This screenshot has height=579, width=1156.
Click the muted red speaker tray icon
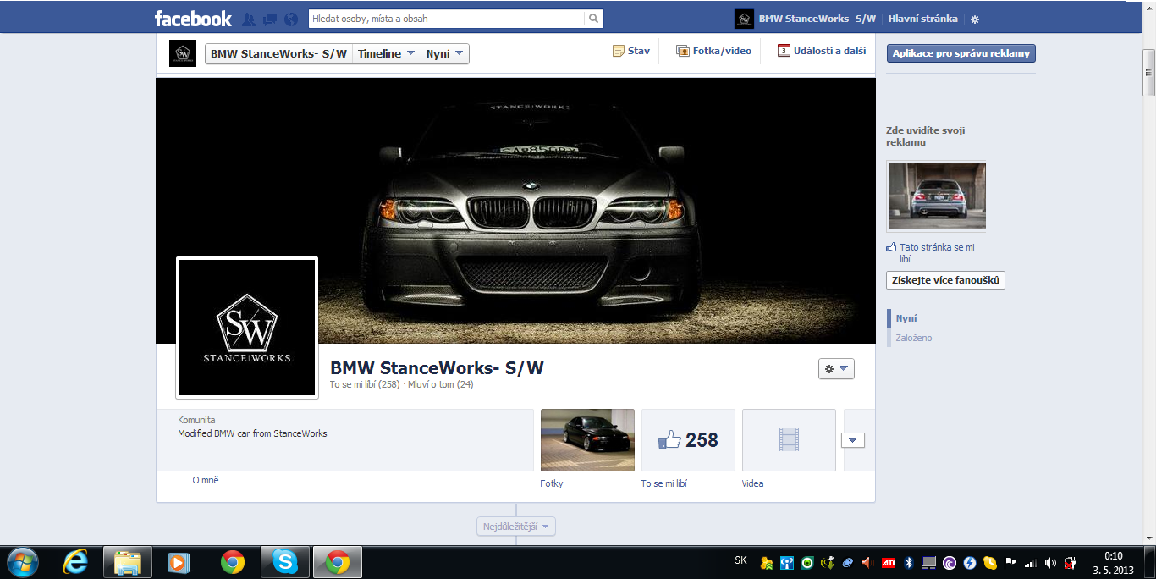pyautogui.click(x=867, y=562)
